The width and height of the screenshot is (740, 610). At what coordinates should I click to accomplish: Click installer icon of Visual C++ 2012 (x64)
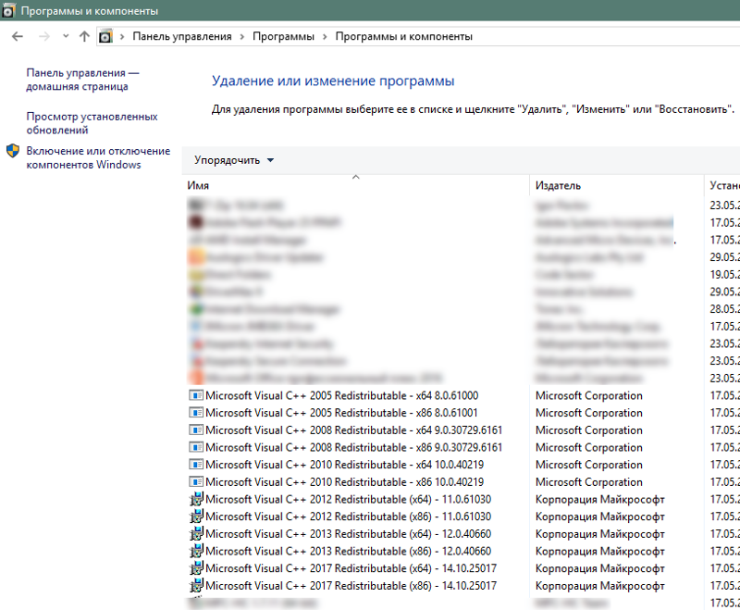[196, 499]
